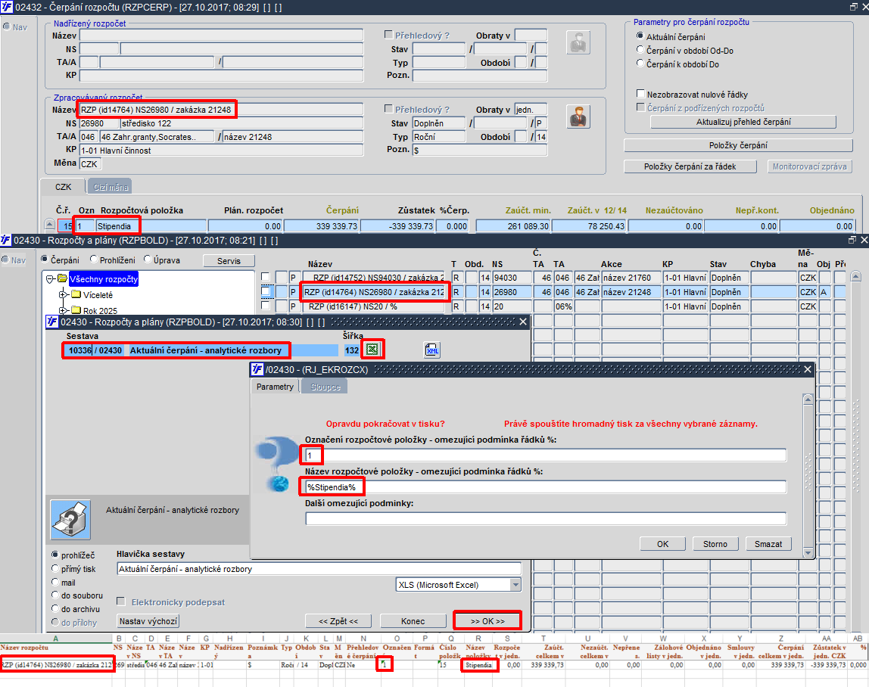Viewport: 869px width, 687px height.
Task: Click Další omezující podmínky input field
Action: 545,519
